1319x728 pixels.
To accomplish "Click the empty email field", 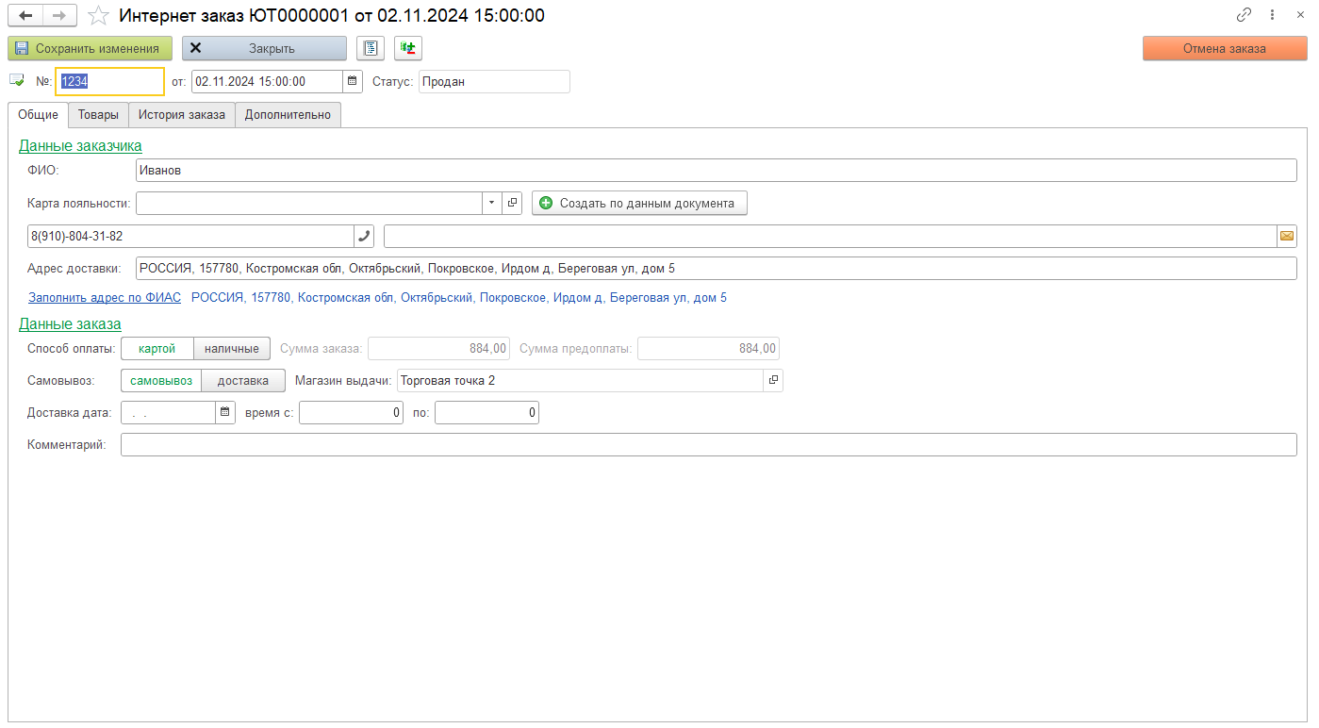I will click(x=830, y=236).
